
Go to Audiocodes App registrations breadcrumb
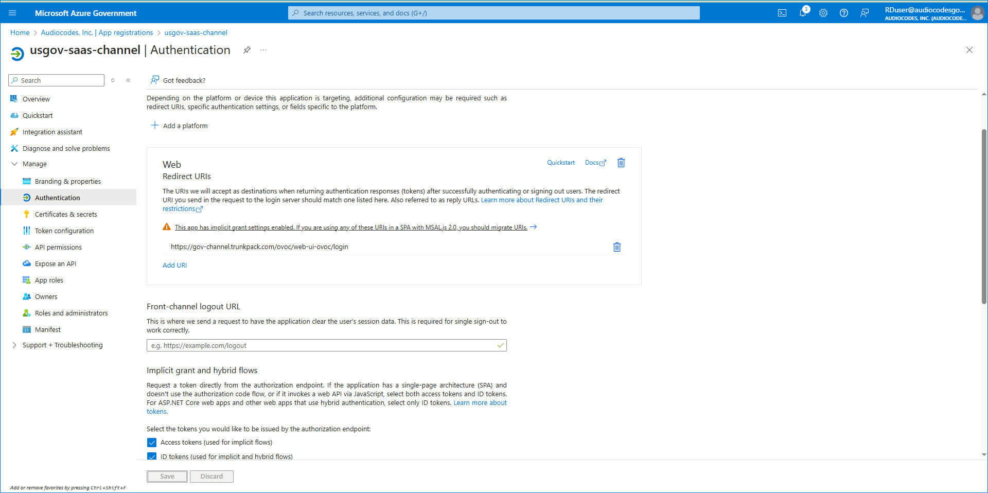[x=97, y=32]
